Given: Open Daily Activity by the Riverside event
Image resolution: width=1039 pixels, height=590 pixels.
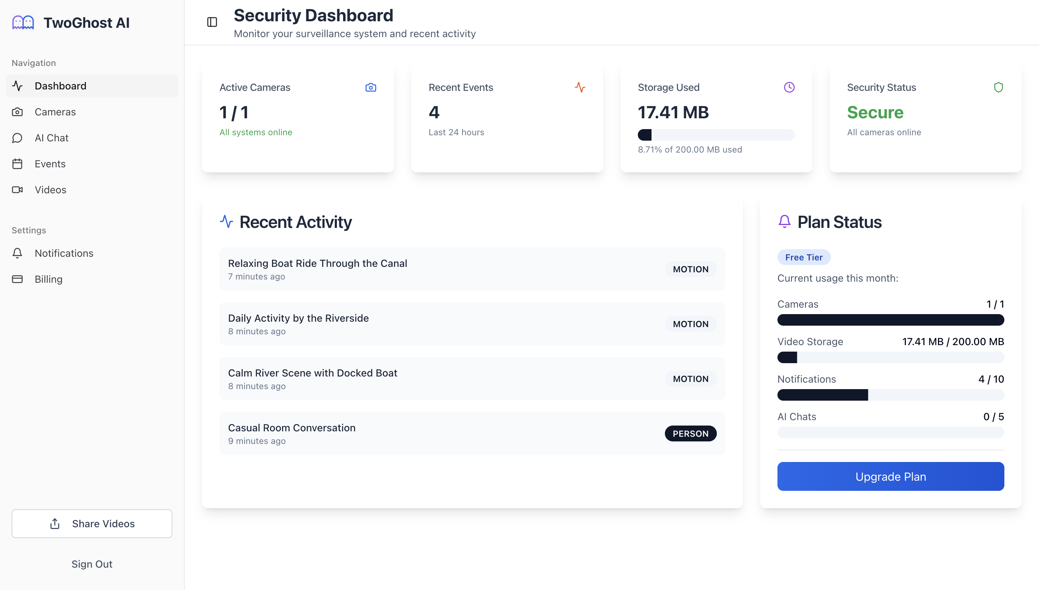Looking at the screenshot, I should click(472, 324).
